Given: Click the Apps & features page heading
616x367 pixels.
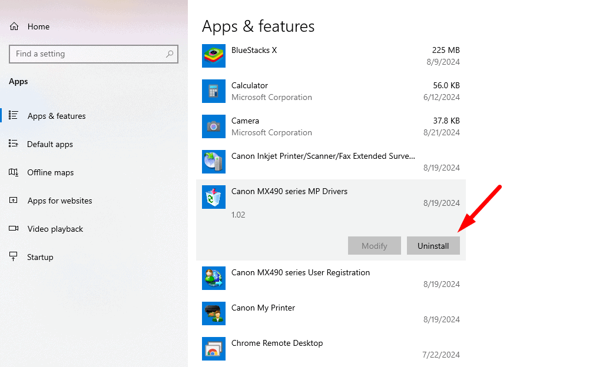Looking at the screenshot, I should 258,26.
